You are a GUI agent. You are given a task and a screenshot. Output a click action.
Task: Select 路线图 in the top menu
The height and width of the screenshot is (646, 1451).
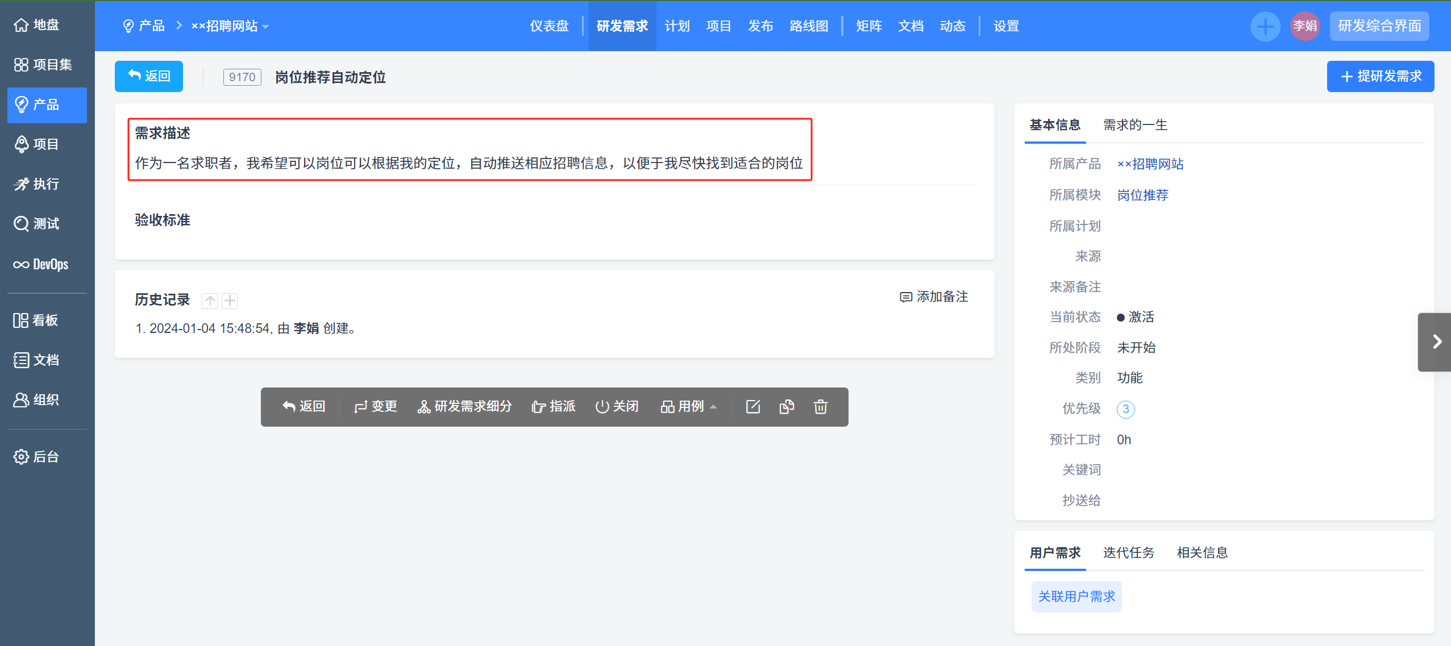[x=808, y=26]
